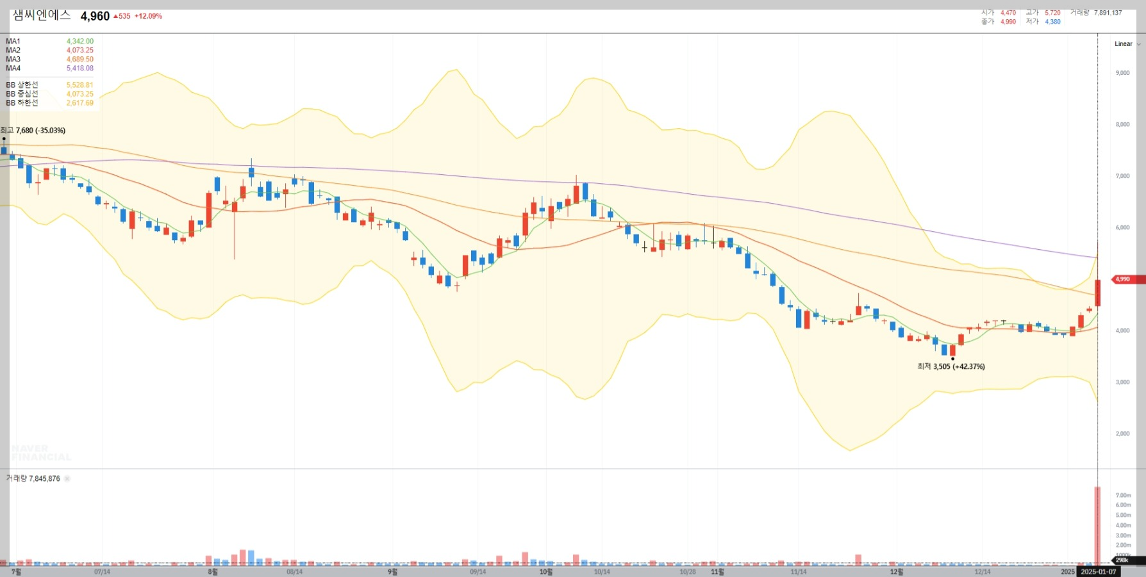Click the BB 하한선 legend entry
This screenshot has width=1146, height=577.
point(49,102)
